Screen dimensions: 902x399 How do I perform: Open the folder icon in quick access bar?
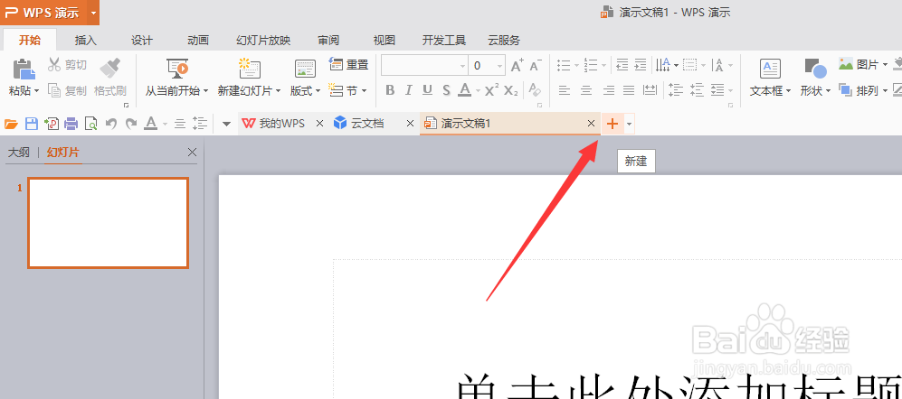11,124
